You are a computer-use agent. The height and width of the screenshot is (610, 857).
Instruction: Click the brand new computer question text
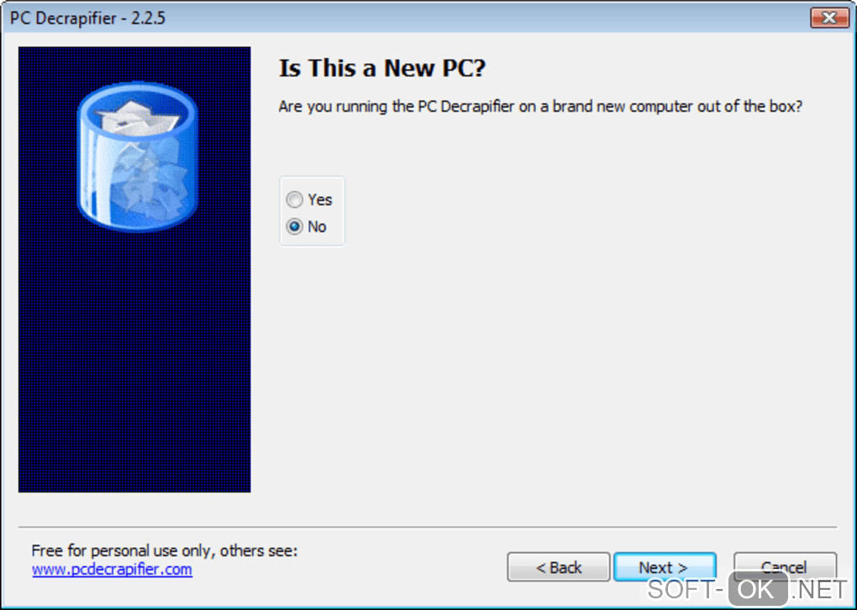(540, 106)
